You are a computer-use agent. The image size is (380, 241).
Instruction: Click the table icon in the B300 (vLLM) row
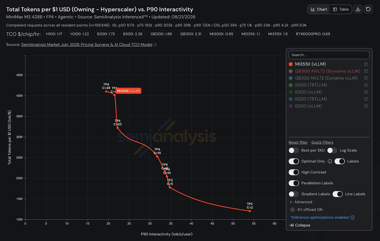coord(366,92)
